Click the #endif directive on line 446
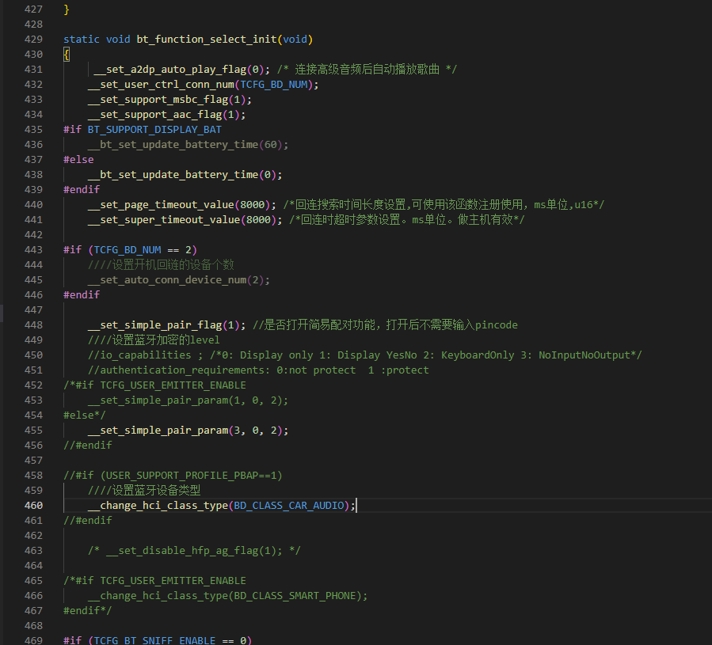Viewport: 712px width, 645px height. 82,294
